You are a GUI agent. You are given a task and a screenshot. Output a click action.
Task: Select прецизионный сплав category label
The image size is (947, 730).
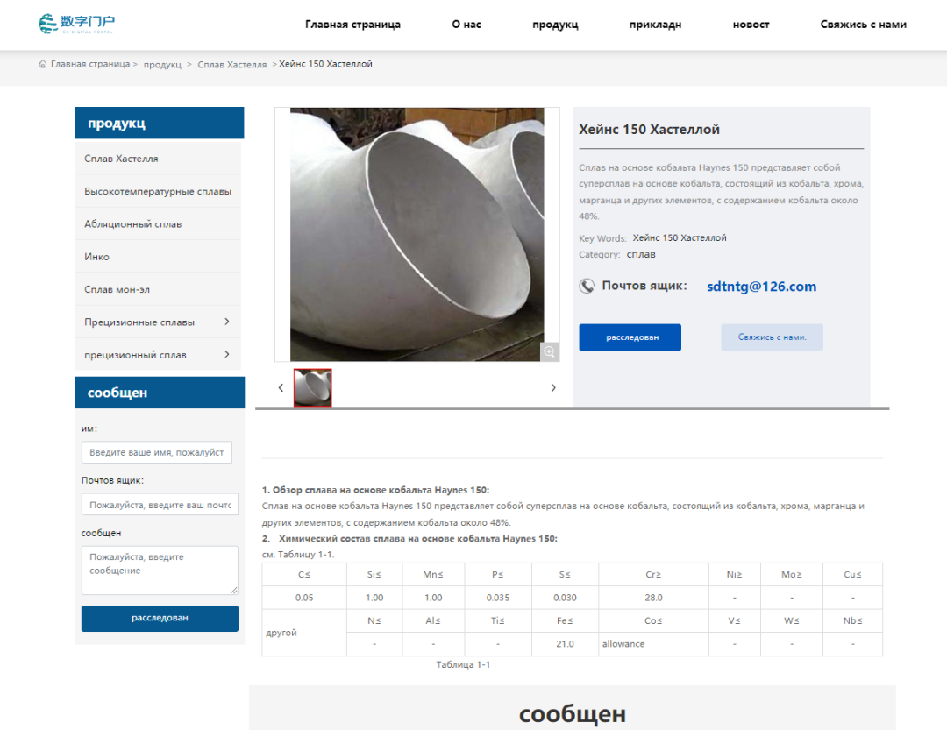tap(135, 355)
